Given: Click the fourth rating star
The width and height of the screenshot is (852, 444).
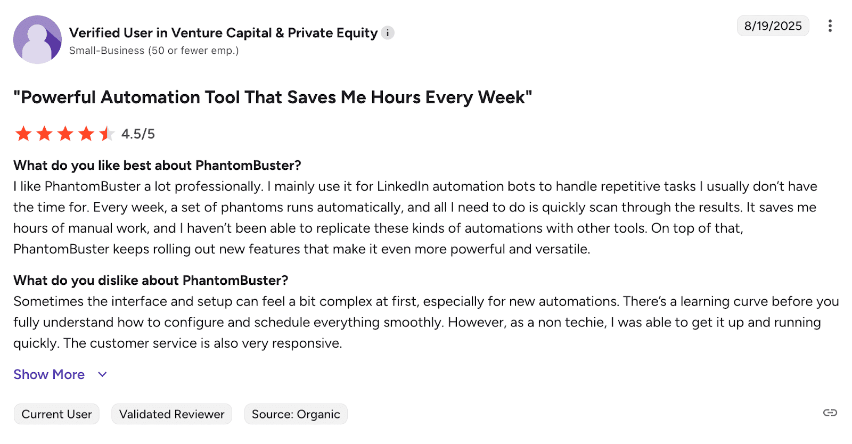Looking at the screenshot, I should pos(86,134).
